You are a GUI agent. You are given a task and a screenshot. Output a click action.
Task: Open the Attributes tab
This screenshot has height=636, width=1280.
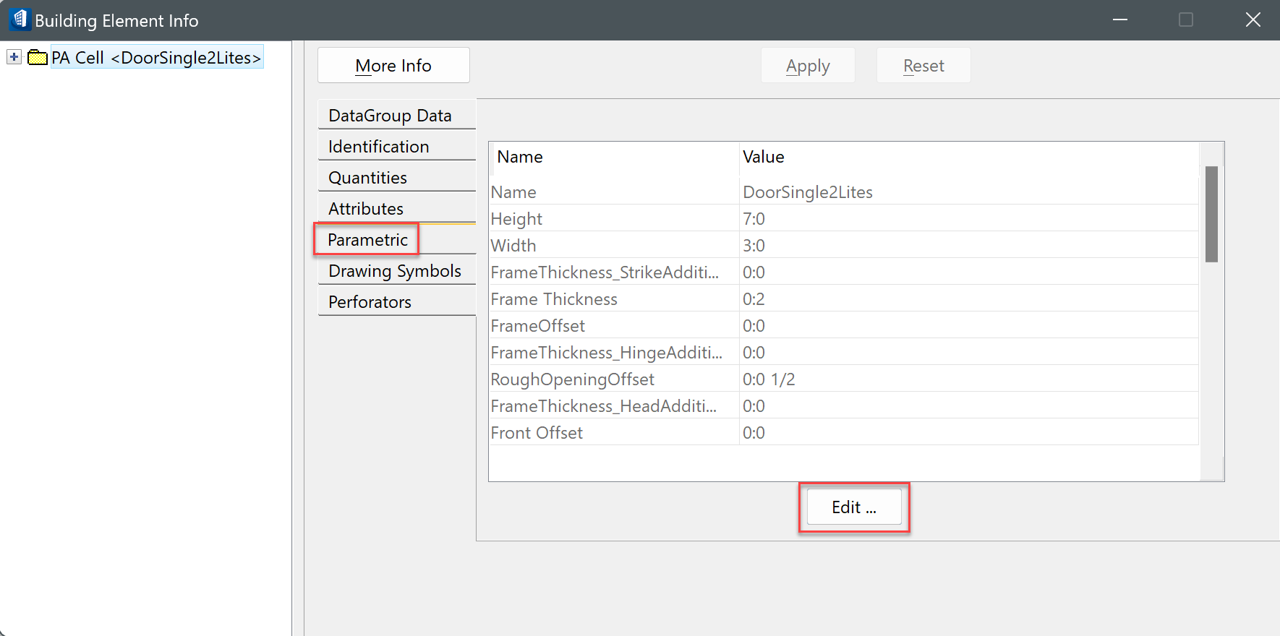(x=366, y=209)
